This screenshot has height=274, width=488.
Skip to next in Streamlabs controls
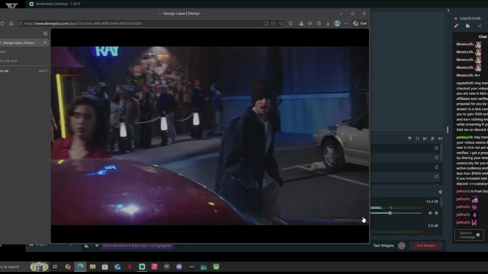425,139
